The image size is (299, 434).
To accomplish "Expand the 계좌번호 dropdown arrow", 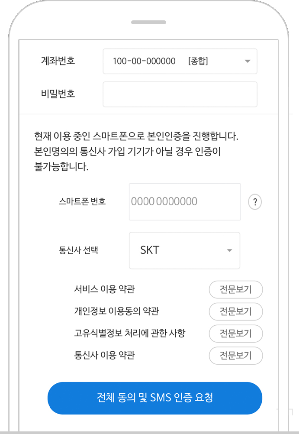I will 248,61.
